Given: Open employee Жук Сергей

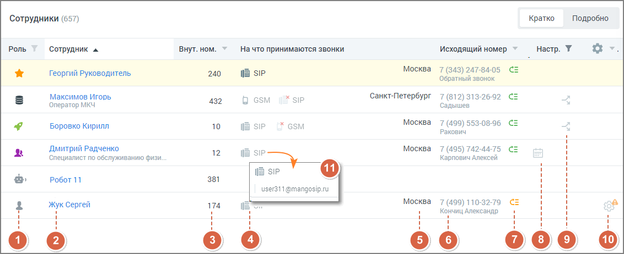Looking at the screenshot, I should point(69,205).
